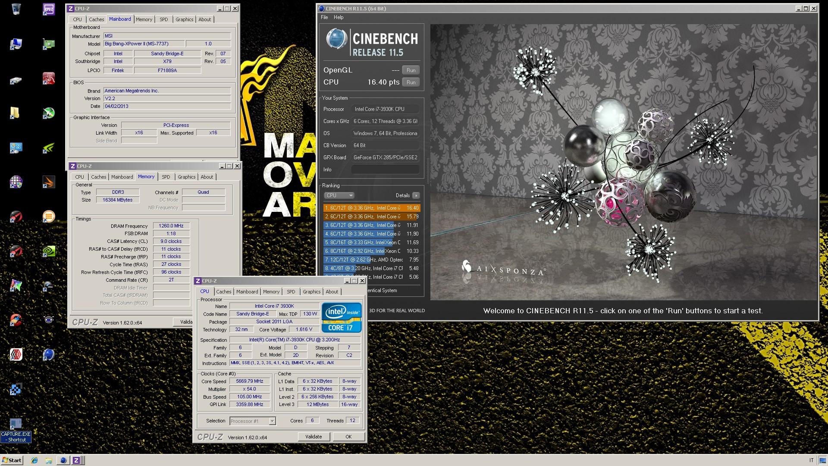The image size is (828, 466).
Task: Select CPU tab in CPU-Z Mainboard window
Action: [x=78, y=19]
